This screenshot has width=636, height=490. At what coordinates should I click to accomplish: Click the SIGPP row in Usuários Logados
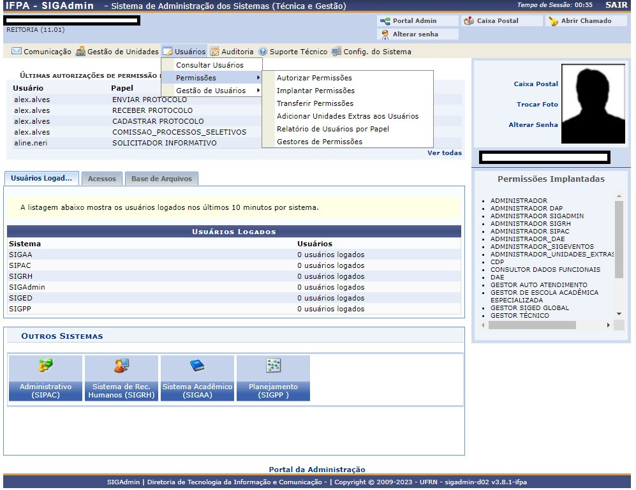(x=233, y=309)
